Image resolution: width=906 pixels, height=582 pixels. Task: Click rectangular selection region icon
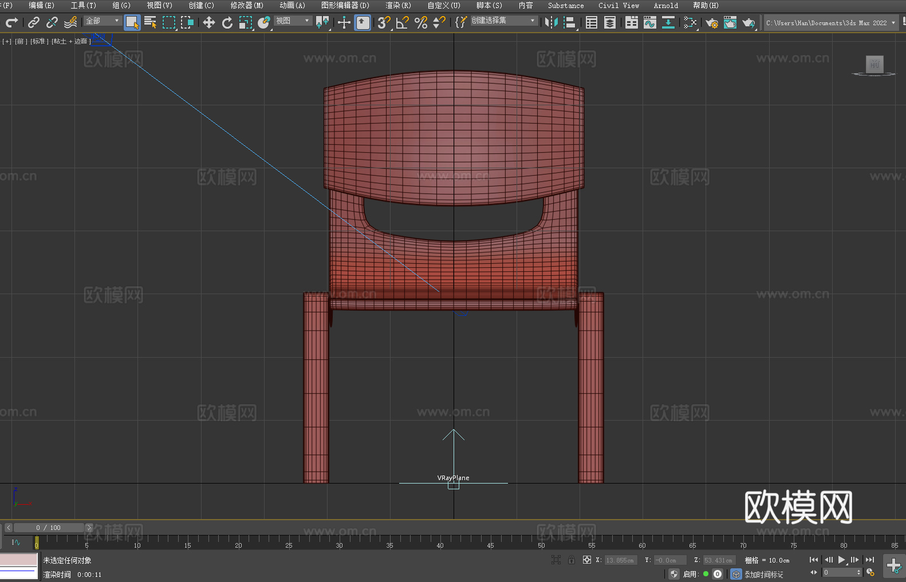169,22
